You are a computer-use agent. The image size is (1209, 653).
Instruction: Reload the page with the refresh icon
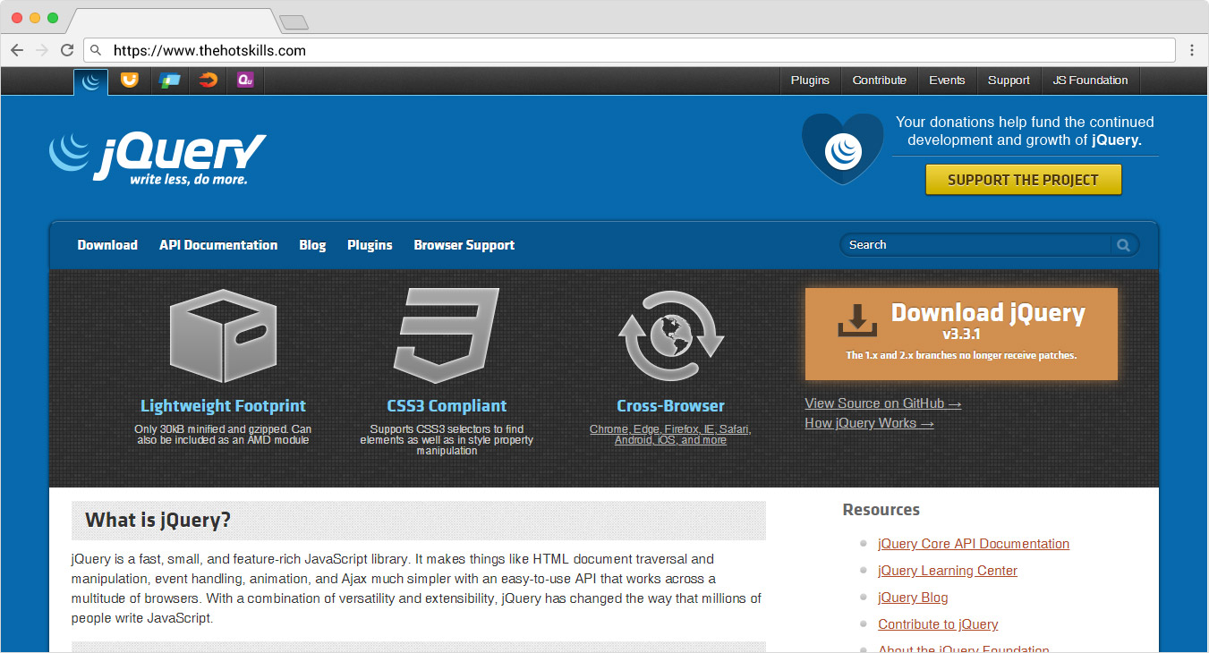67,50
